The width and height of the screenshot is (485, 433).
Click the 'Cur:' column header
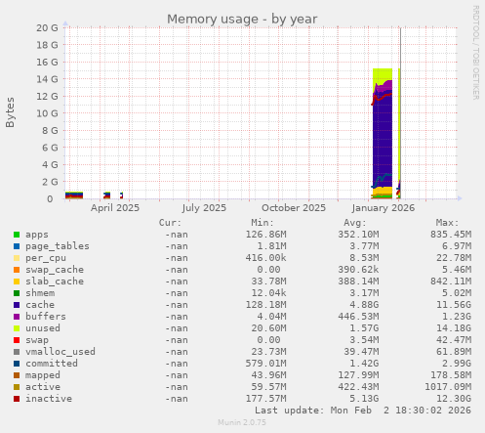[170, 223]
